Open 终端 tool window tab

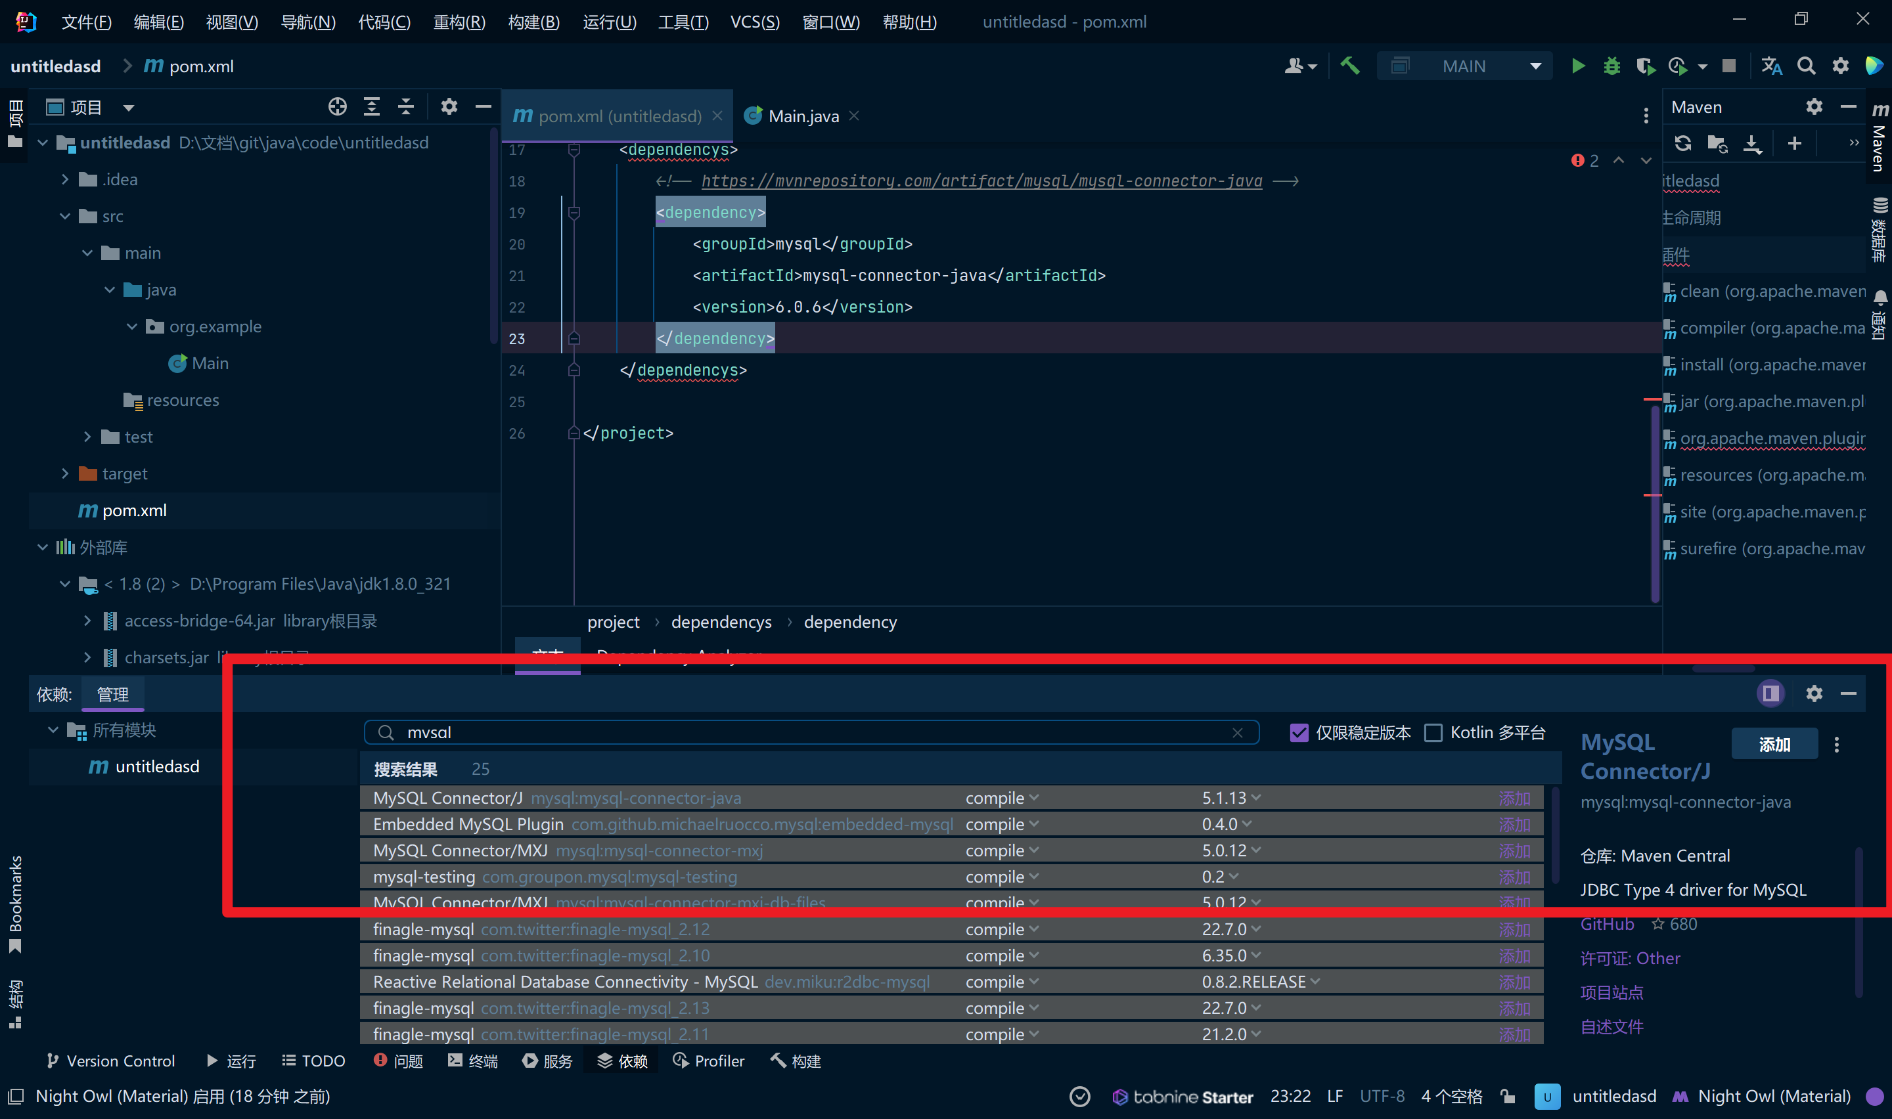[472, 1061]
